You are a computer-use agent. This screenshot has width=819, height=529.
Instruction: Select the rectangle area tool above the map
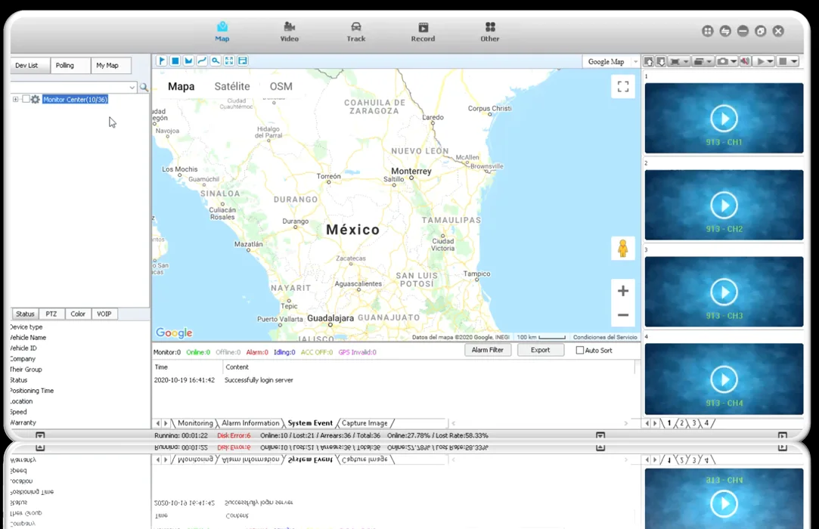[175, 61]
